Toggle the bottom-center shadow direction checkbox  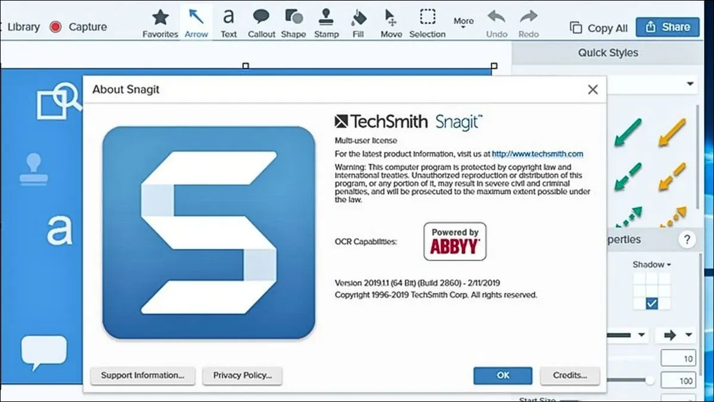pyautogui.click(x=651, y=303)
